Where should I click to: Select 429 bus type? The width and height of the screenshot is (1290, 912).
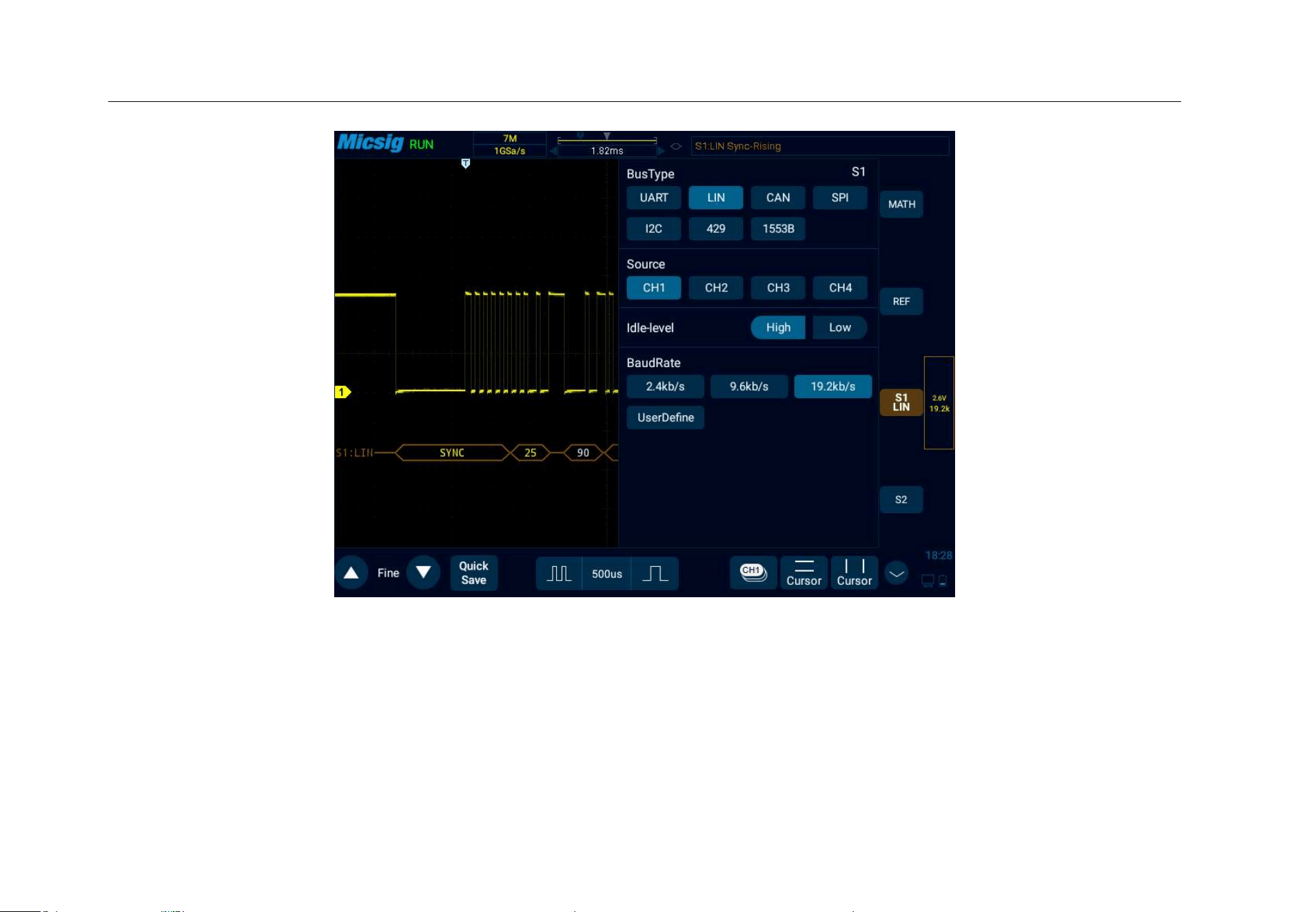pyautogui.click(x=715, y=229)
